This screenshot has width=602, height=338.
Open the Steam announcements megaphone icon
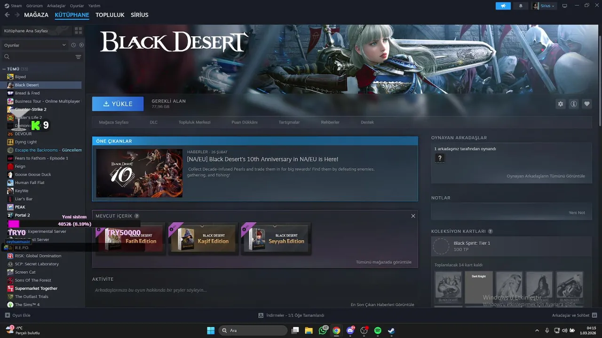click(503, 6)
